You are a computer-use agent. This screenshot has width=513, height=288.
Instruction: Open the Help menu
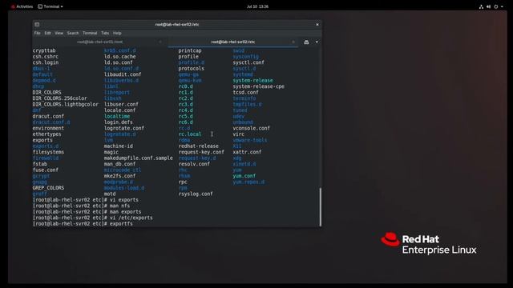point(117,33)
